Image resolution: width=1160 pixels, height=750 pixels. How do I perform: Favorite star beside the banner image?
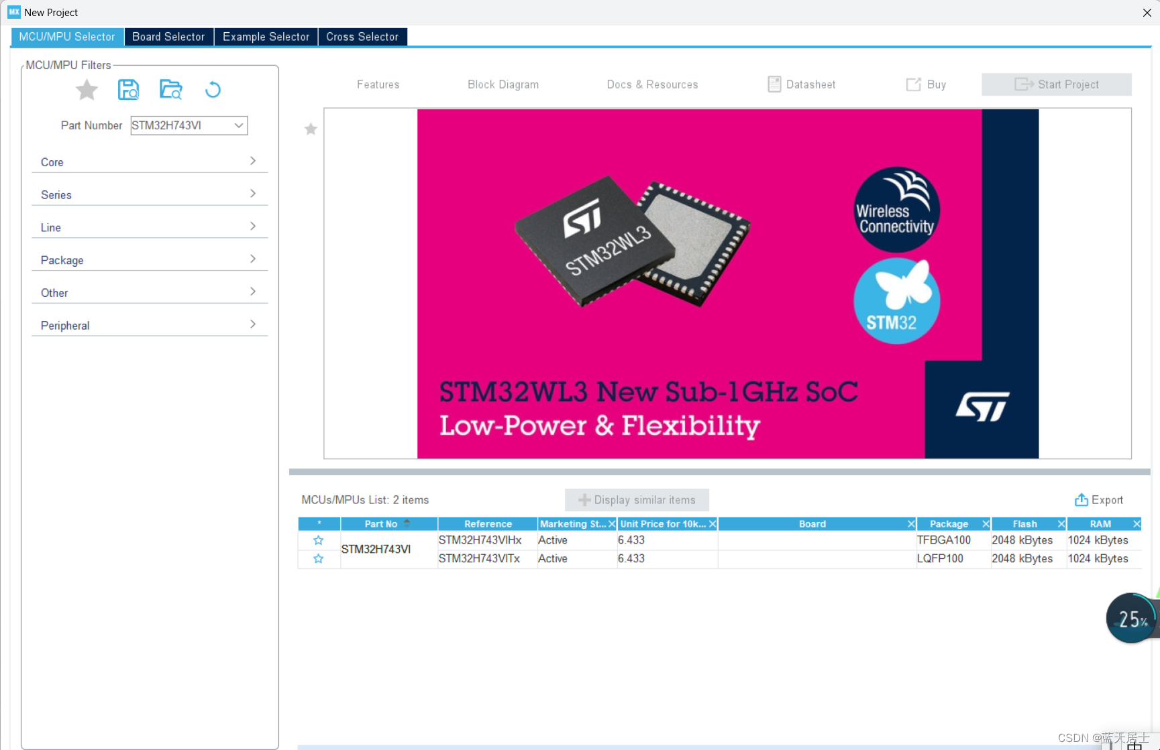(x=311, y=129)
